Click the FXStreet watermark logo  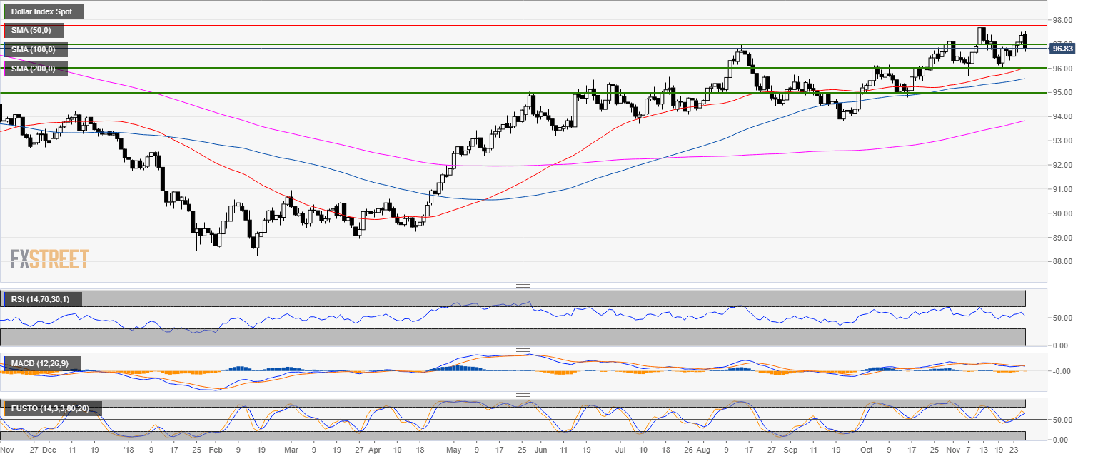point(49,258)
